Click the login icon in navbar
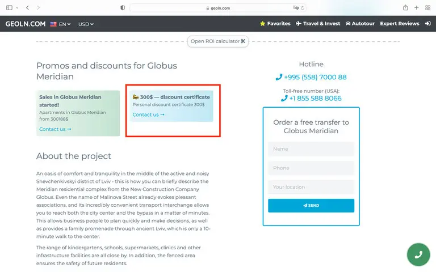Viewport: 436px width, 272px height. [427, 24]
